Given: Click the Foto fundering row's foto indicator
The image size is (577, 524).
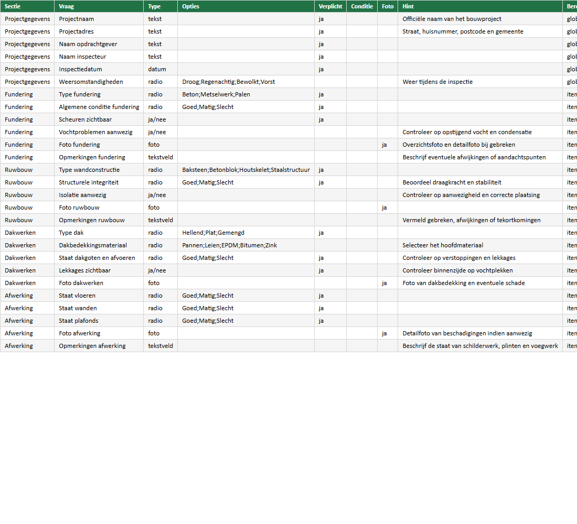Looking at the screenshot, I should [384, 145].
